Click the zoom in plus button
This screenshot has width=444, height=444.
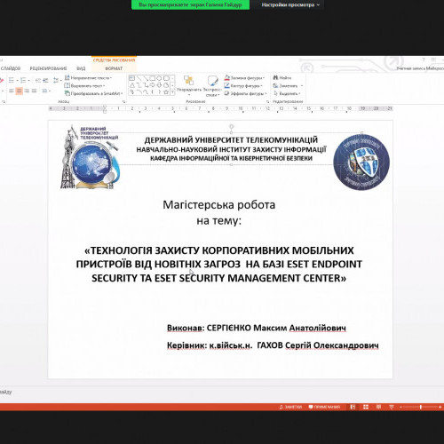click(x=440, y=407)
